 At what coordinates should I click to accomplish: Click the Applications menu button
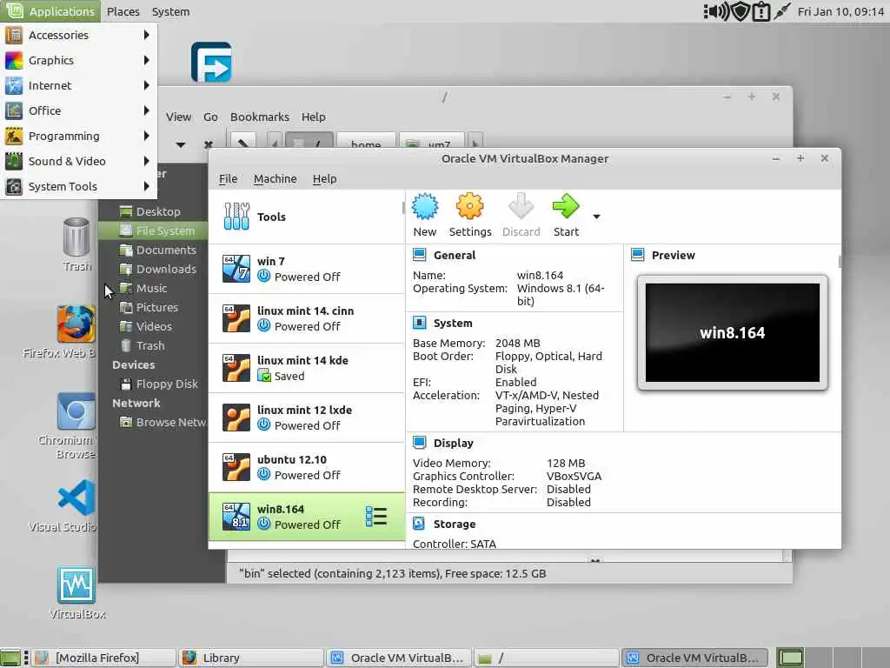pyautogui.click(x=50, y=11)
